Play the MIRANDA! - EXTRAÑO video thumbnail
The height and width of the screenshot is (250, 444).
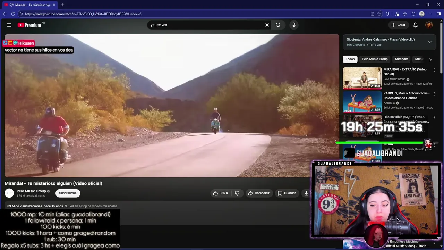362,78
